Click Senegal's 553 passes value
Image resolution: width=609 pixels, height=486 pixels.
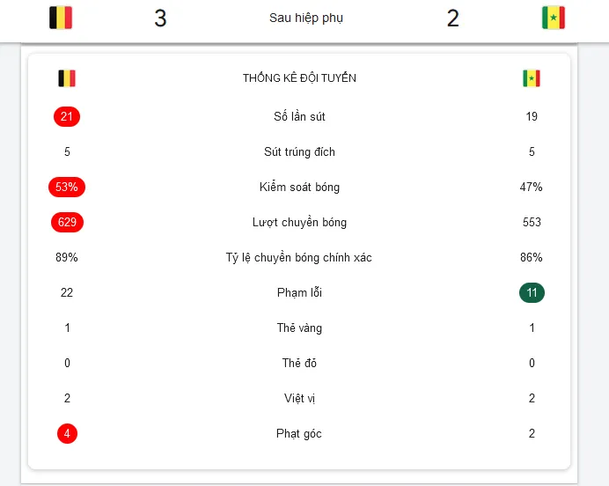(532, 222)
